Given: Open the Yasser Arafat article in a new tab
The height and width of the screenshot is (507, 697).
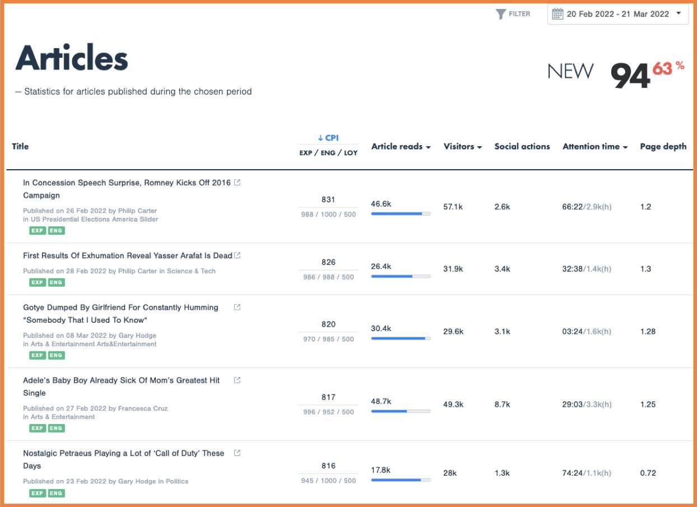Looking at the screenshot, I should point(237,255).
